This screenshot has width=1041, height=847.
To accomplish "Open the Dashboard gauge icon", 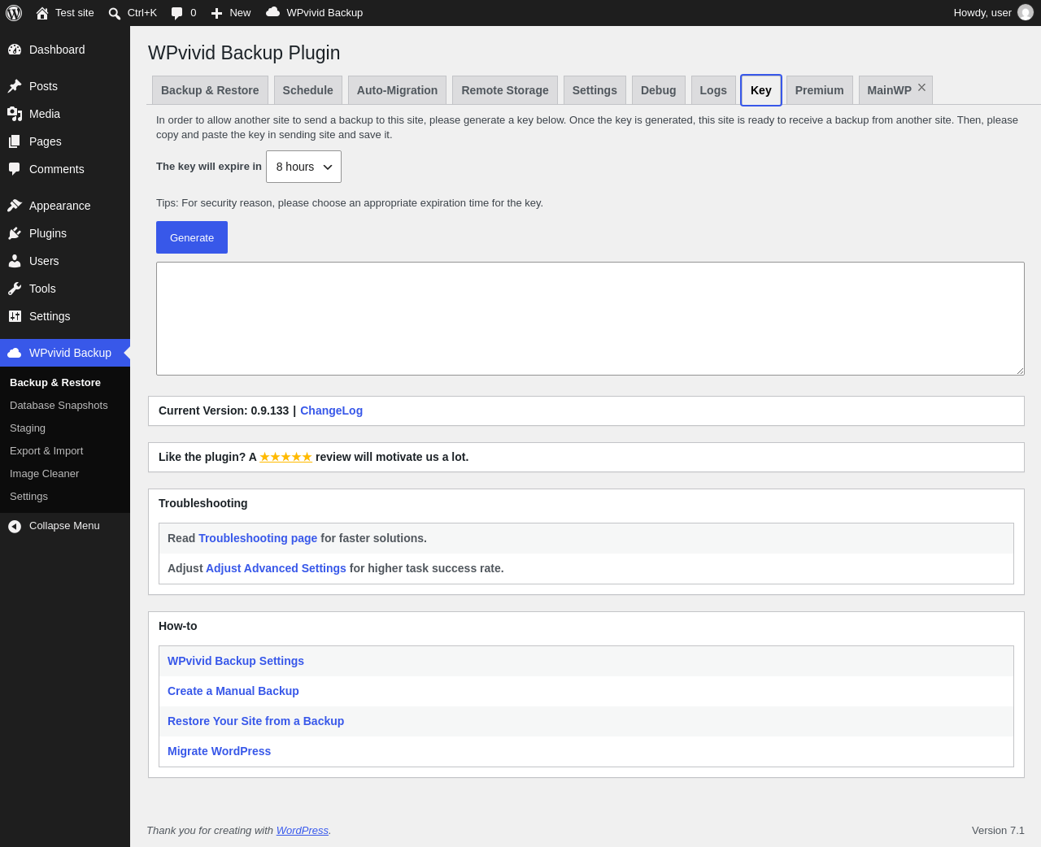I will pyautogui.click(x=15, y=50).
